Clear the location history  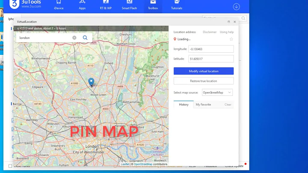(x=228, y=104)
